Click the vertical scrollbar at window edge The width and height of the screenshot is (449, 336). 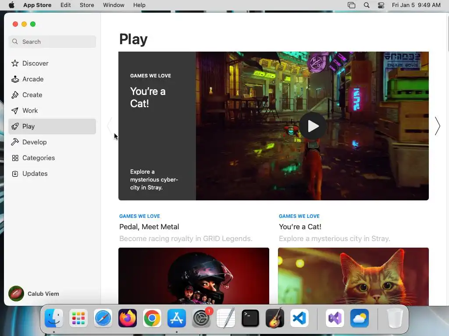point(448,33)
